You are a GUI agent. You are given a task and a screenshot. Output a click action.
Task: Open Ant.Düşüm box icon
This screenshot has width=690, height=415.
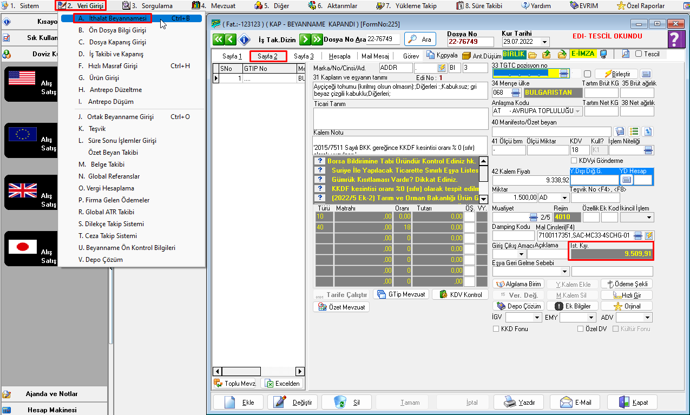466,55
